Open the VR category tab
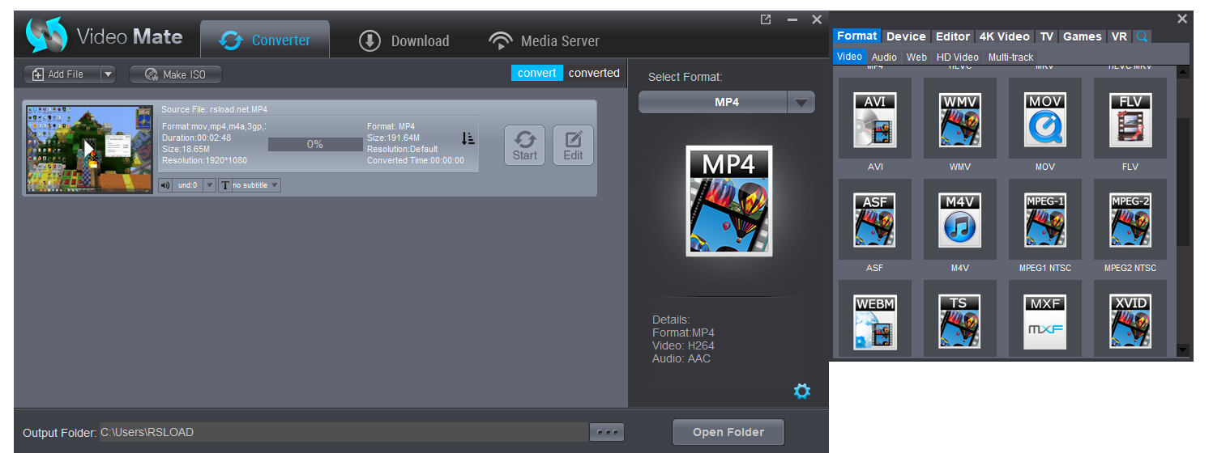Screen dimensions: 1213x466 point(1119,36)
